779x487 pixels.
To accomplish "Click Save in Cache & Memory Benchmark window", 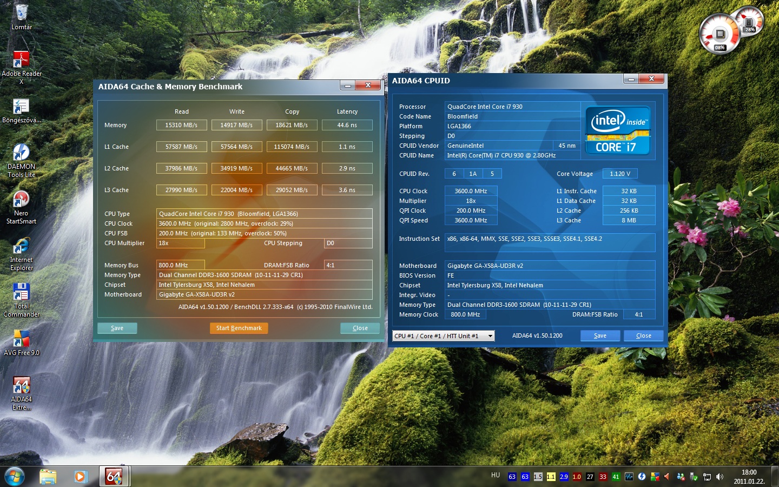I will pyautogui.click(x=117, y=328).
